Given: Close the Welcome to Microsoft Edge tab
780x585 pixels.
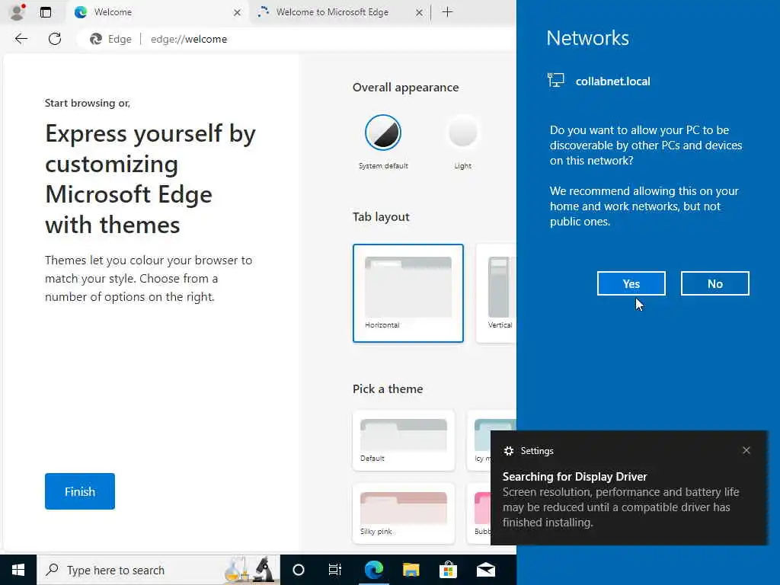Looking at the screenshot, I should 420,12.
